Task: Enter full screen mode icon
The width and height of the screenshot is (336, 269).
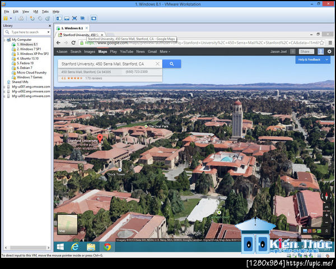Action: pos(74,18)
